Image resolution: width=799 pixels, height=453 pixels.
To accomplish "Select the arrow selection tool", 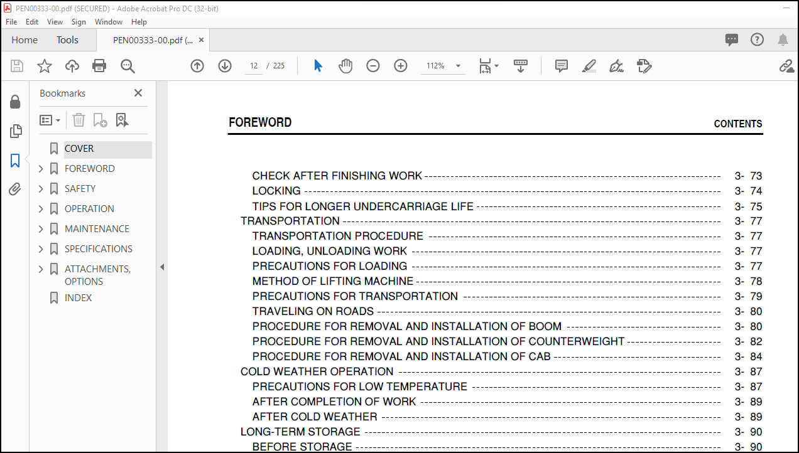I will click(x=318, y=66).
